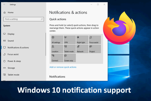
Task: Go back with the Settings back arrow
Action: 5,5
